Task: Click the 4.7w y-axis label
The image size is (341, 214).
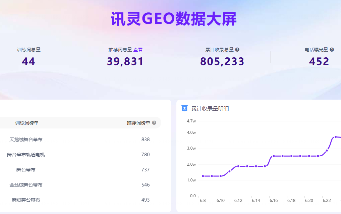Action: coord(191,121)
